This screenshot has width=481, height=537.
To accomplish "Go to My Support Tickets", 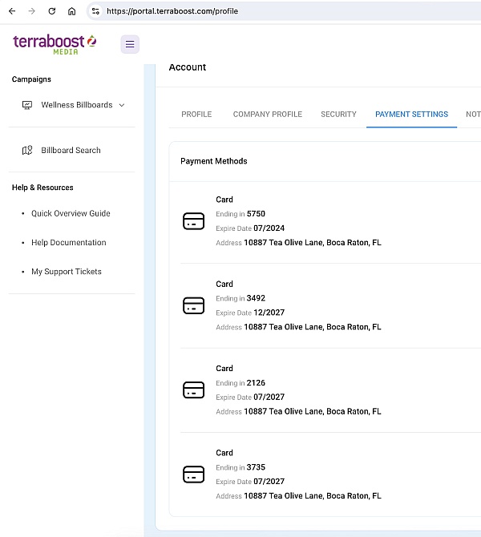I will tap(67, 272).
